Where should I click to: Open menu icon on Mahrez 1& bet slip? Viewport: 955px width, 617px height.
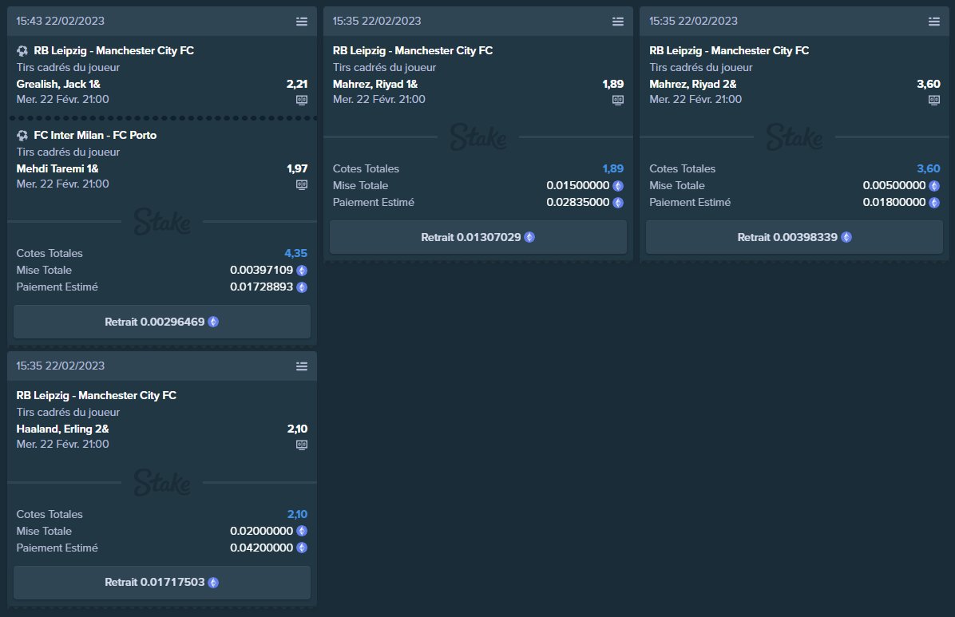(617, 22)
